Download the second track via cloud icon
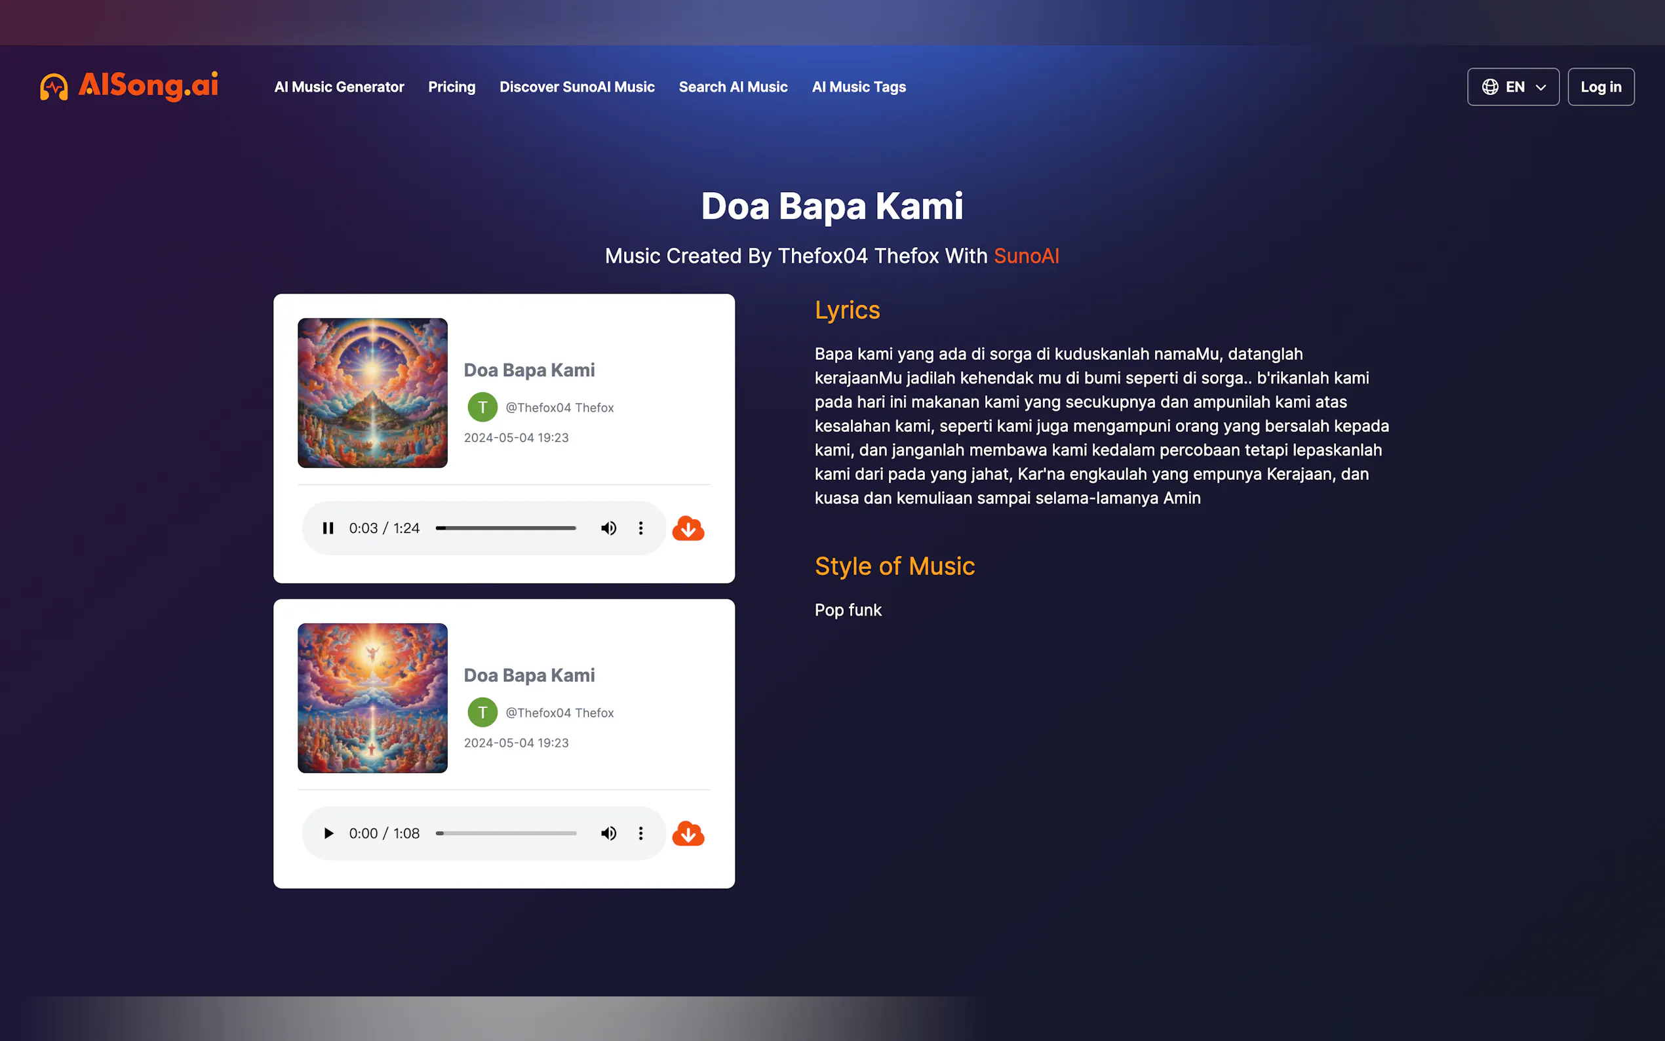The height and width of the screenshot is (1041, 1665). (688, 834)
